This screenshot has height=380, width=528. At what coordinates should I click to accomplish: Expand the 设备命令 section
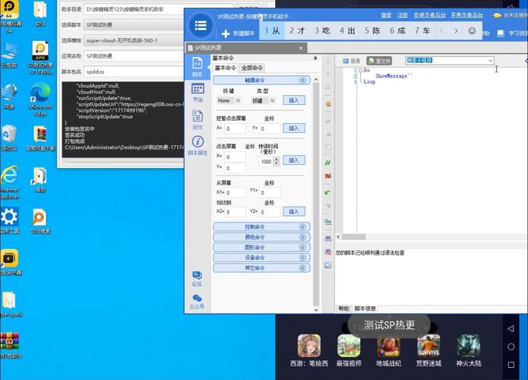pos(261,258)
